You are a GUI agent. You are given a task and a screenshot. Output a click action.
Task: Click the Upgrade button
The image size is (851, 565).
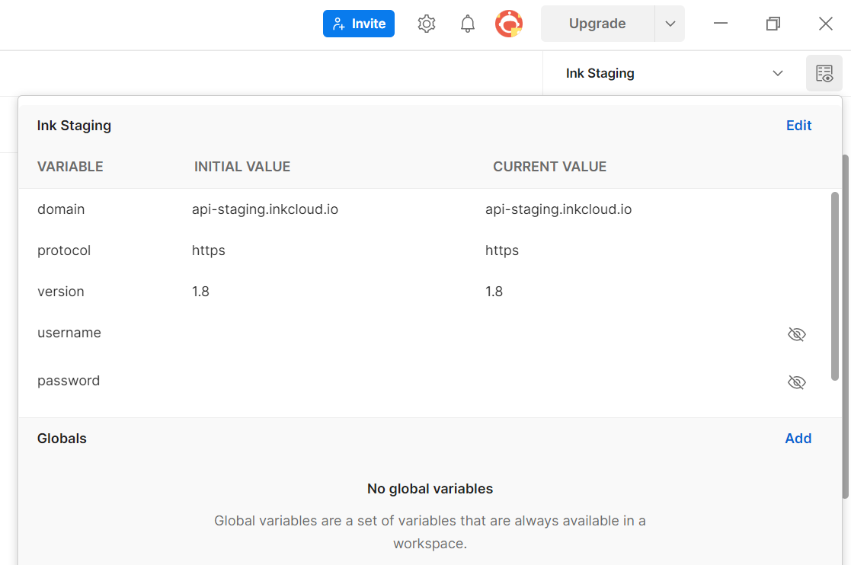pyautogui.click(x=597, y=24)
